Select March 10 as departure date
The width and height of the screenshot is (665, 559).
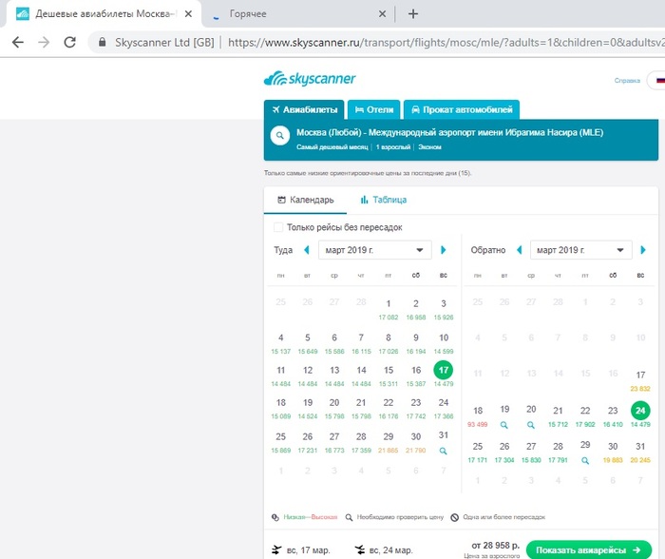click(x=443, y=337)
